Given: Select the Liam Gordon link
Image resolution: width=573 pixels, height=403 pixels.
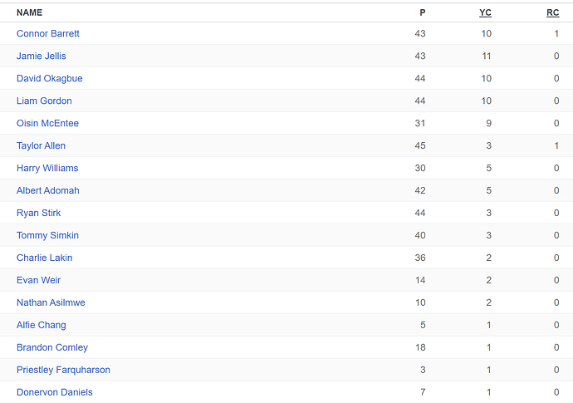Looking at the screenshot, I should (x=44, y=101).
